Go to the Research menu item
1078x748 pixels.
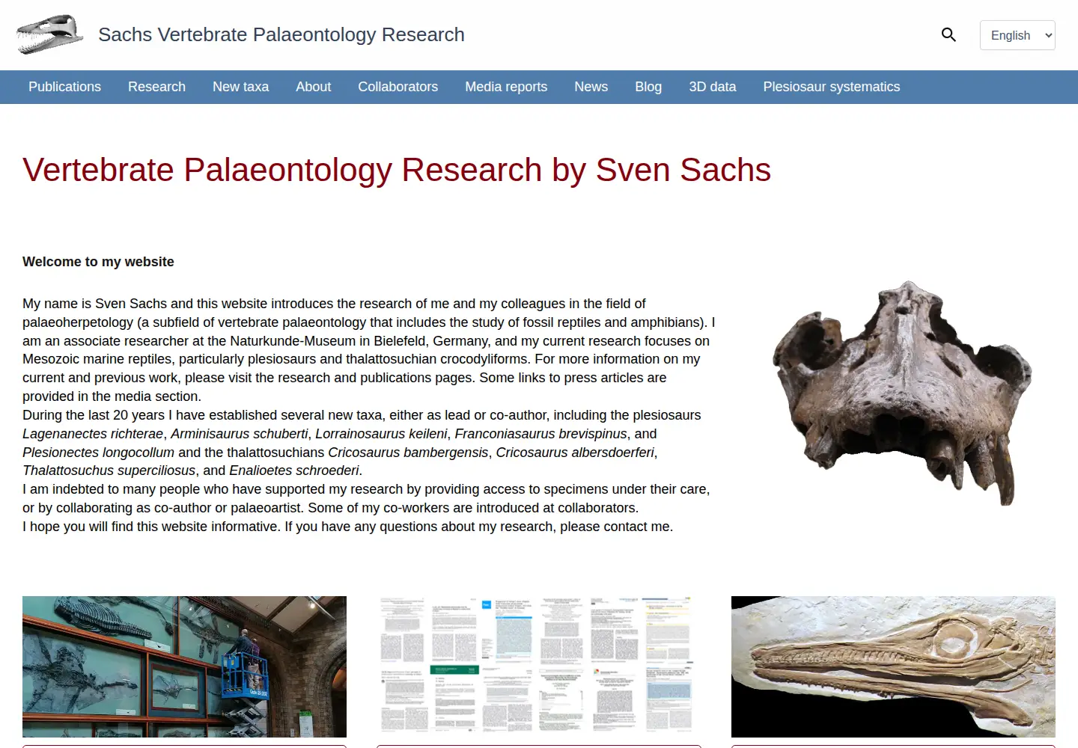[156, 87]
